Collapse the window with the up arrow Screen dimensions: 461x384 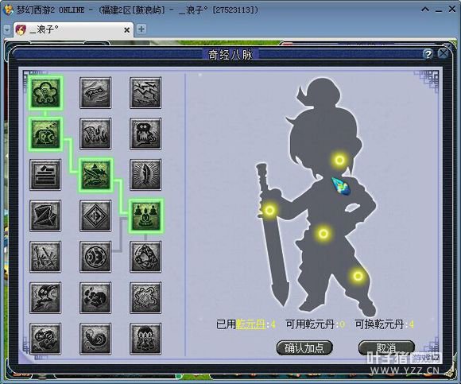coord(425,10)
